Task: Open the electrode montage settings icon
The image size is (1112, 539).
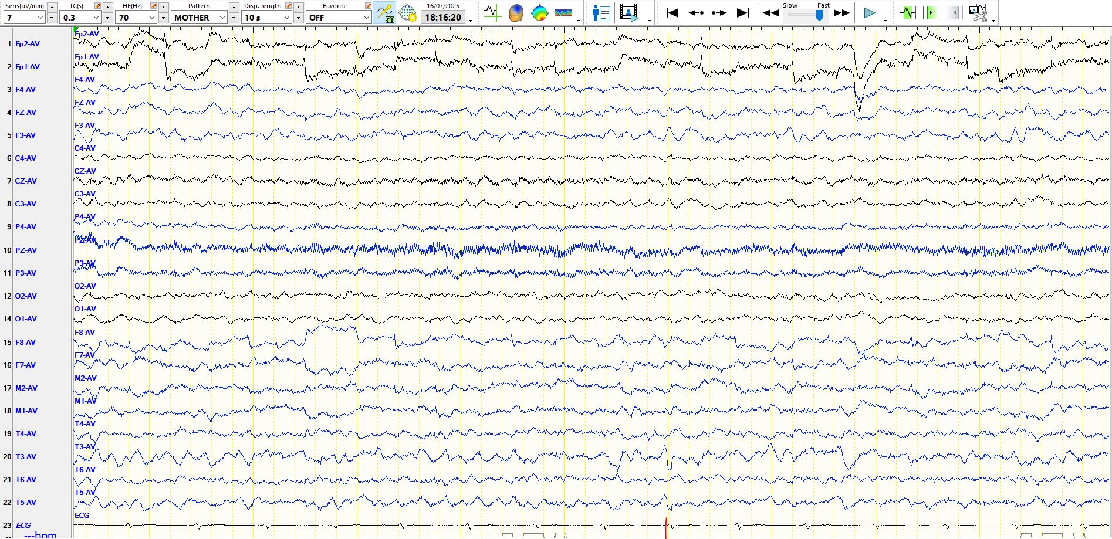Action: (x=408, y=13)
